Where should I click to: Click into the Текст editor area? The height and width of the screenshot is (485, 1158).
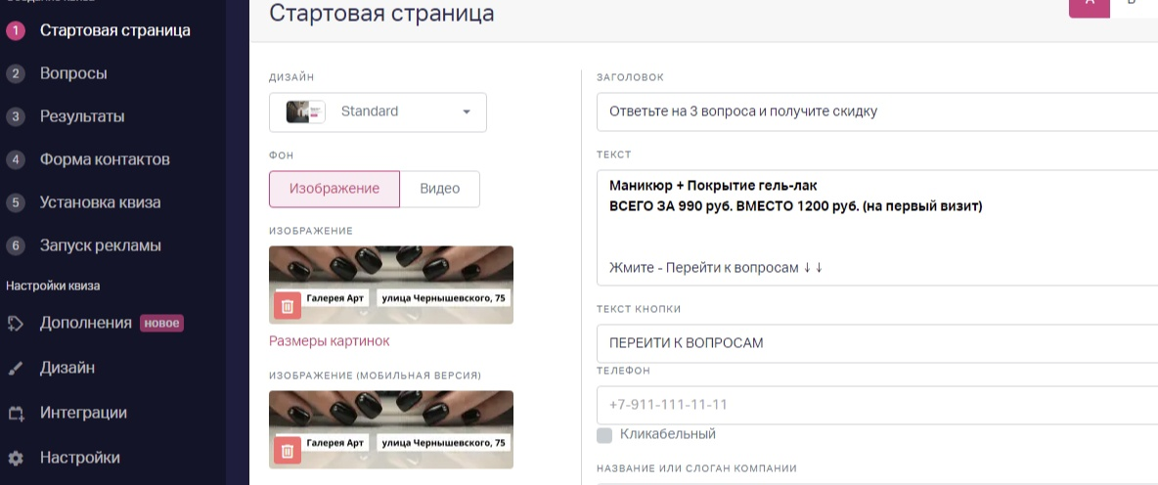pos(876,228)
